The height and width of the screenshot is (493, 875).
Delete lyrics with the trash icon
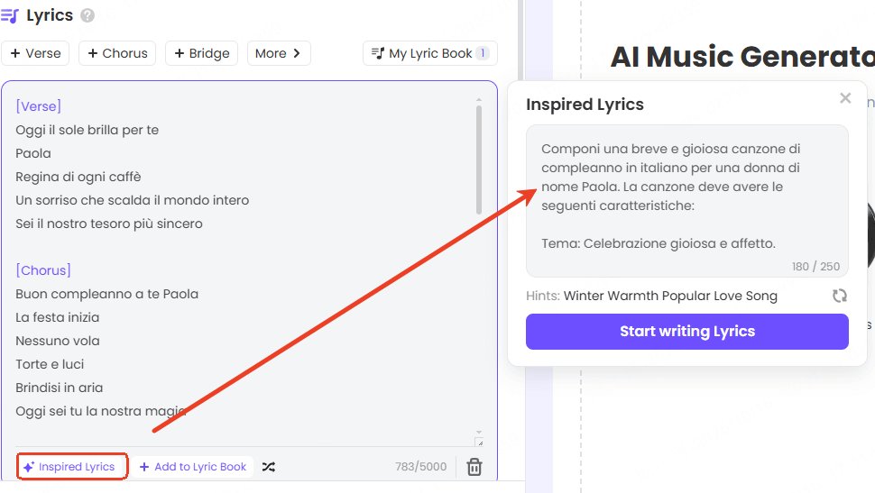pos(474,467)
